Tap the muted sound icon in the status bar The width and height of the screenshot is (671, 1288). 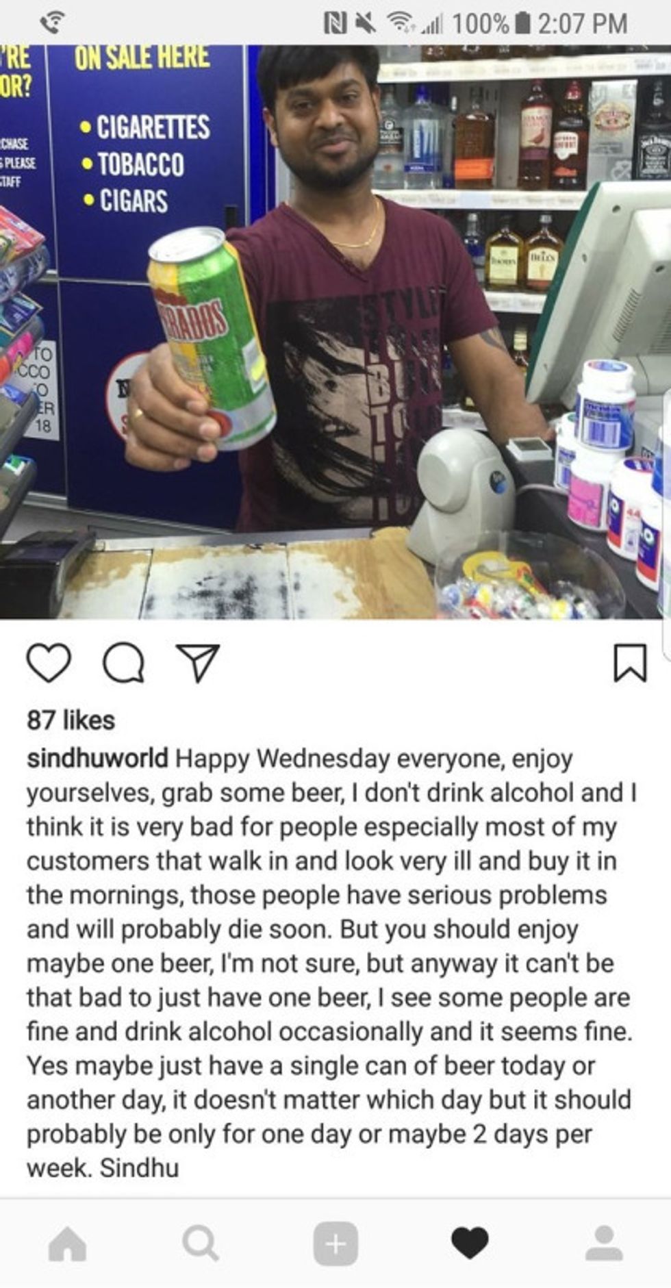tap(365, 23)
